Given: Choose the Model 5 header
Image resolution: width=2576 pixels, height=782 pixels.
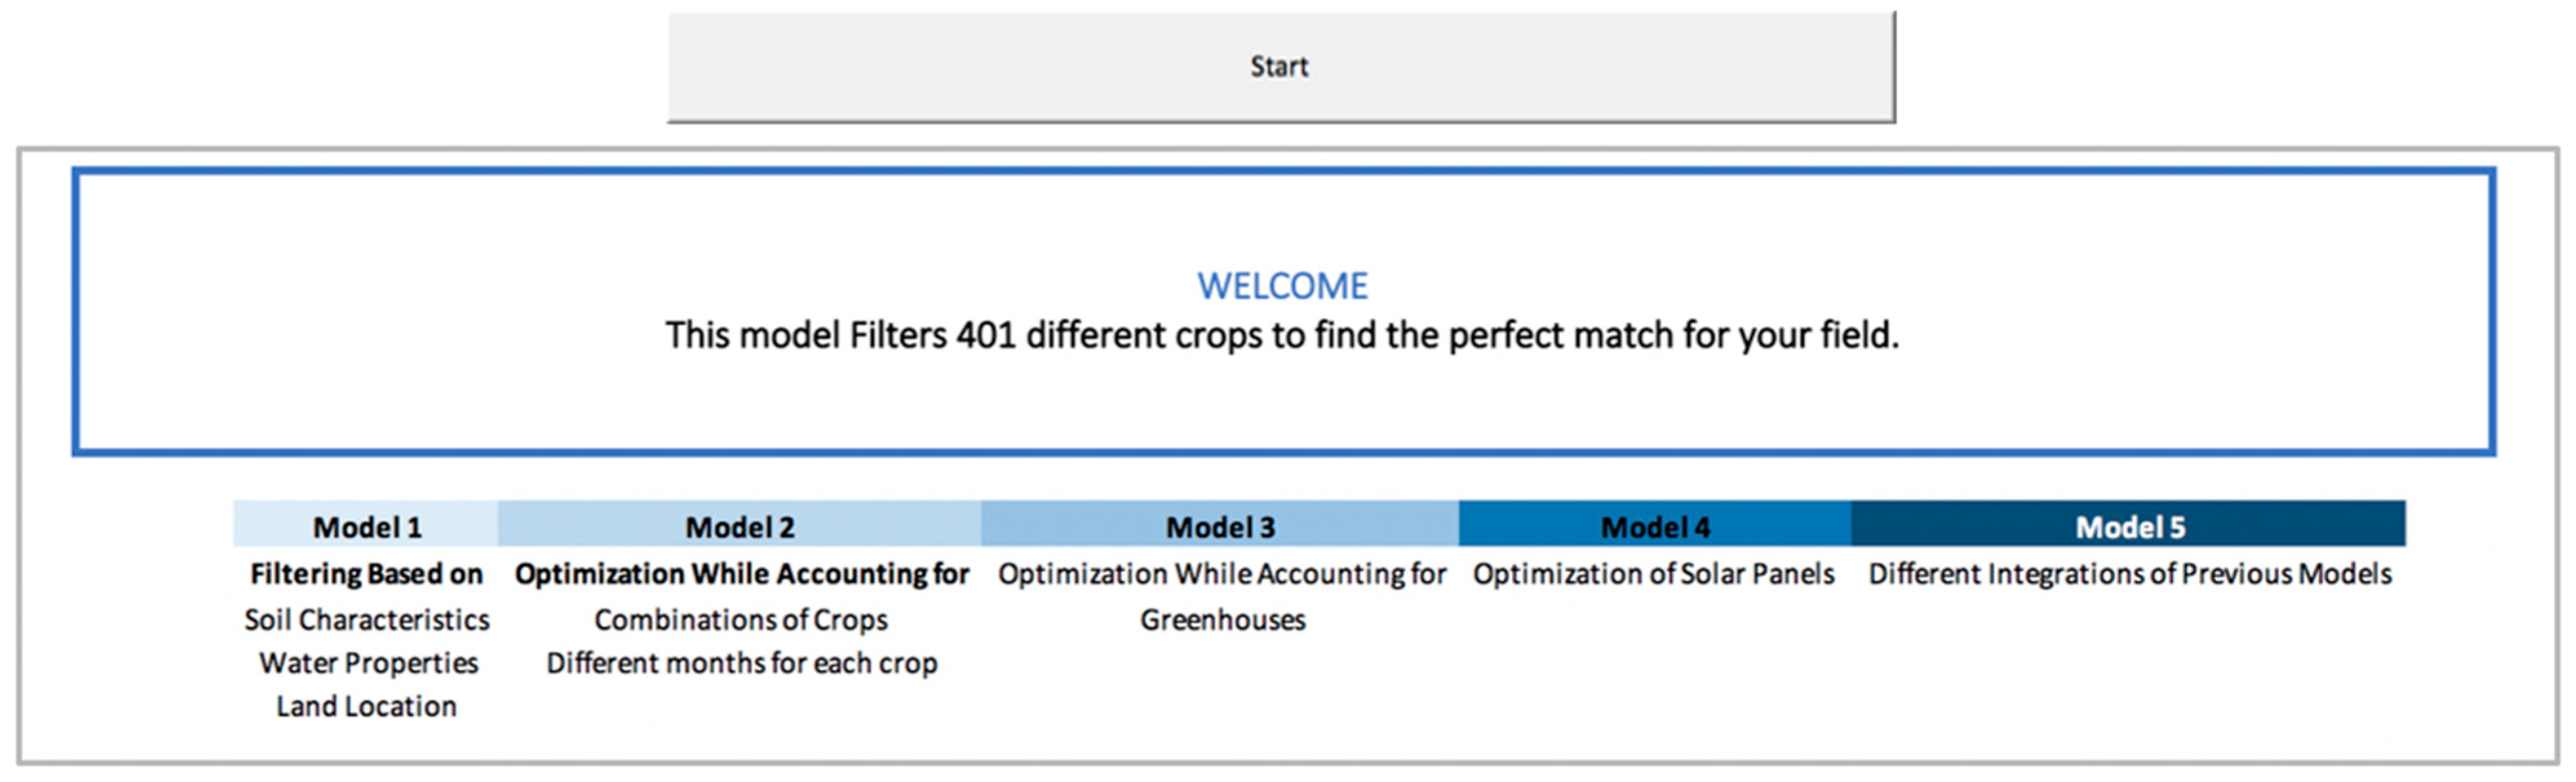Looking at the screenshot, I should point(2129,526).
